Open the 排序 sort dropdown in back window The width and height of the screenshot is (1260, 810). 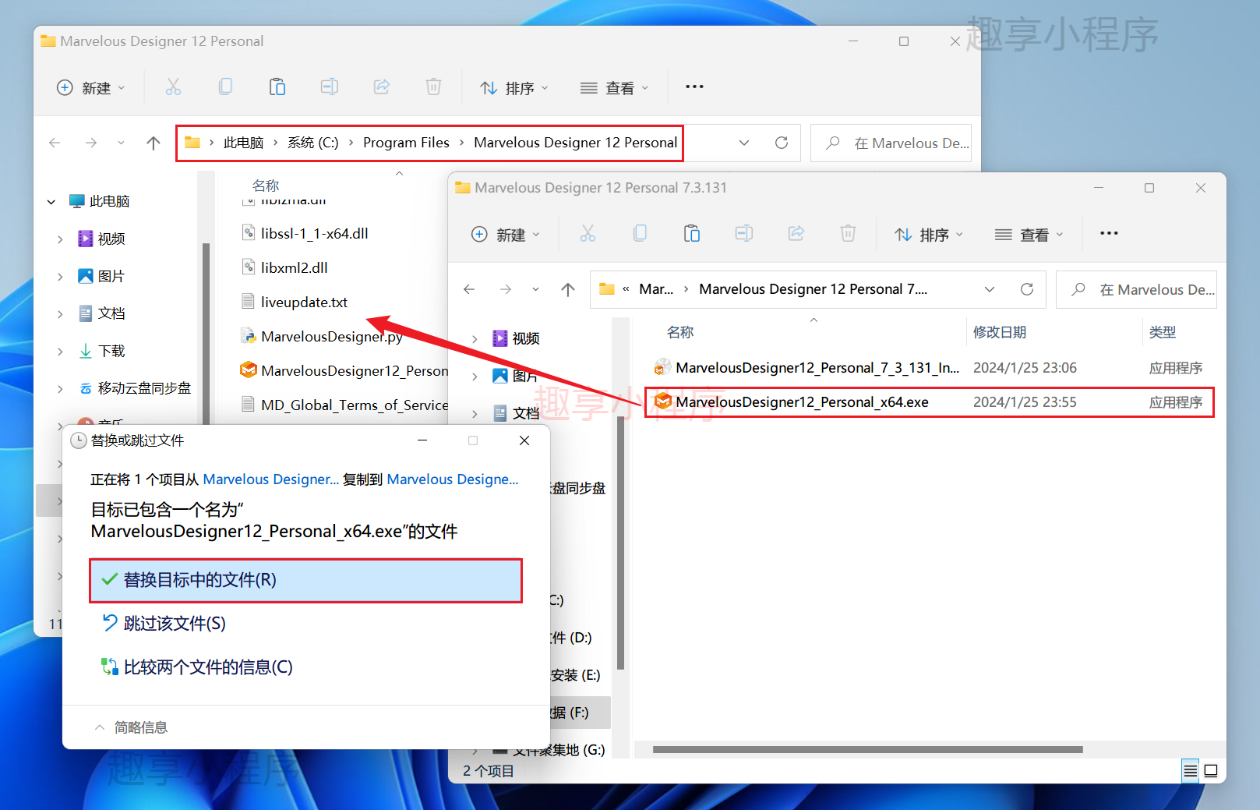point(514,87)
